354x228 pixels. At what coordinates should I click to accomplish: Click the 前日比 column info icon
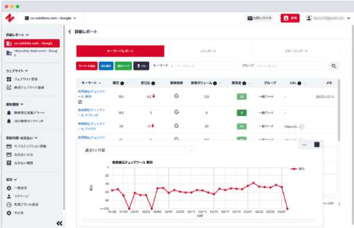coord(153,84)
